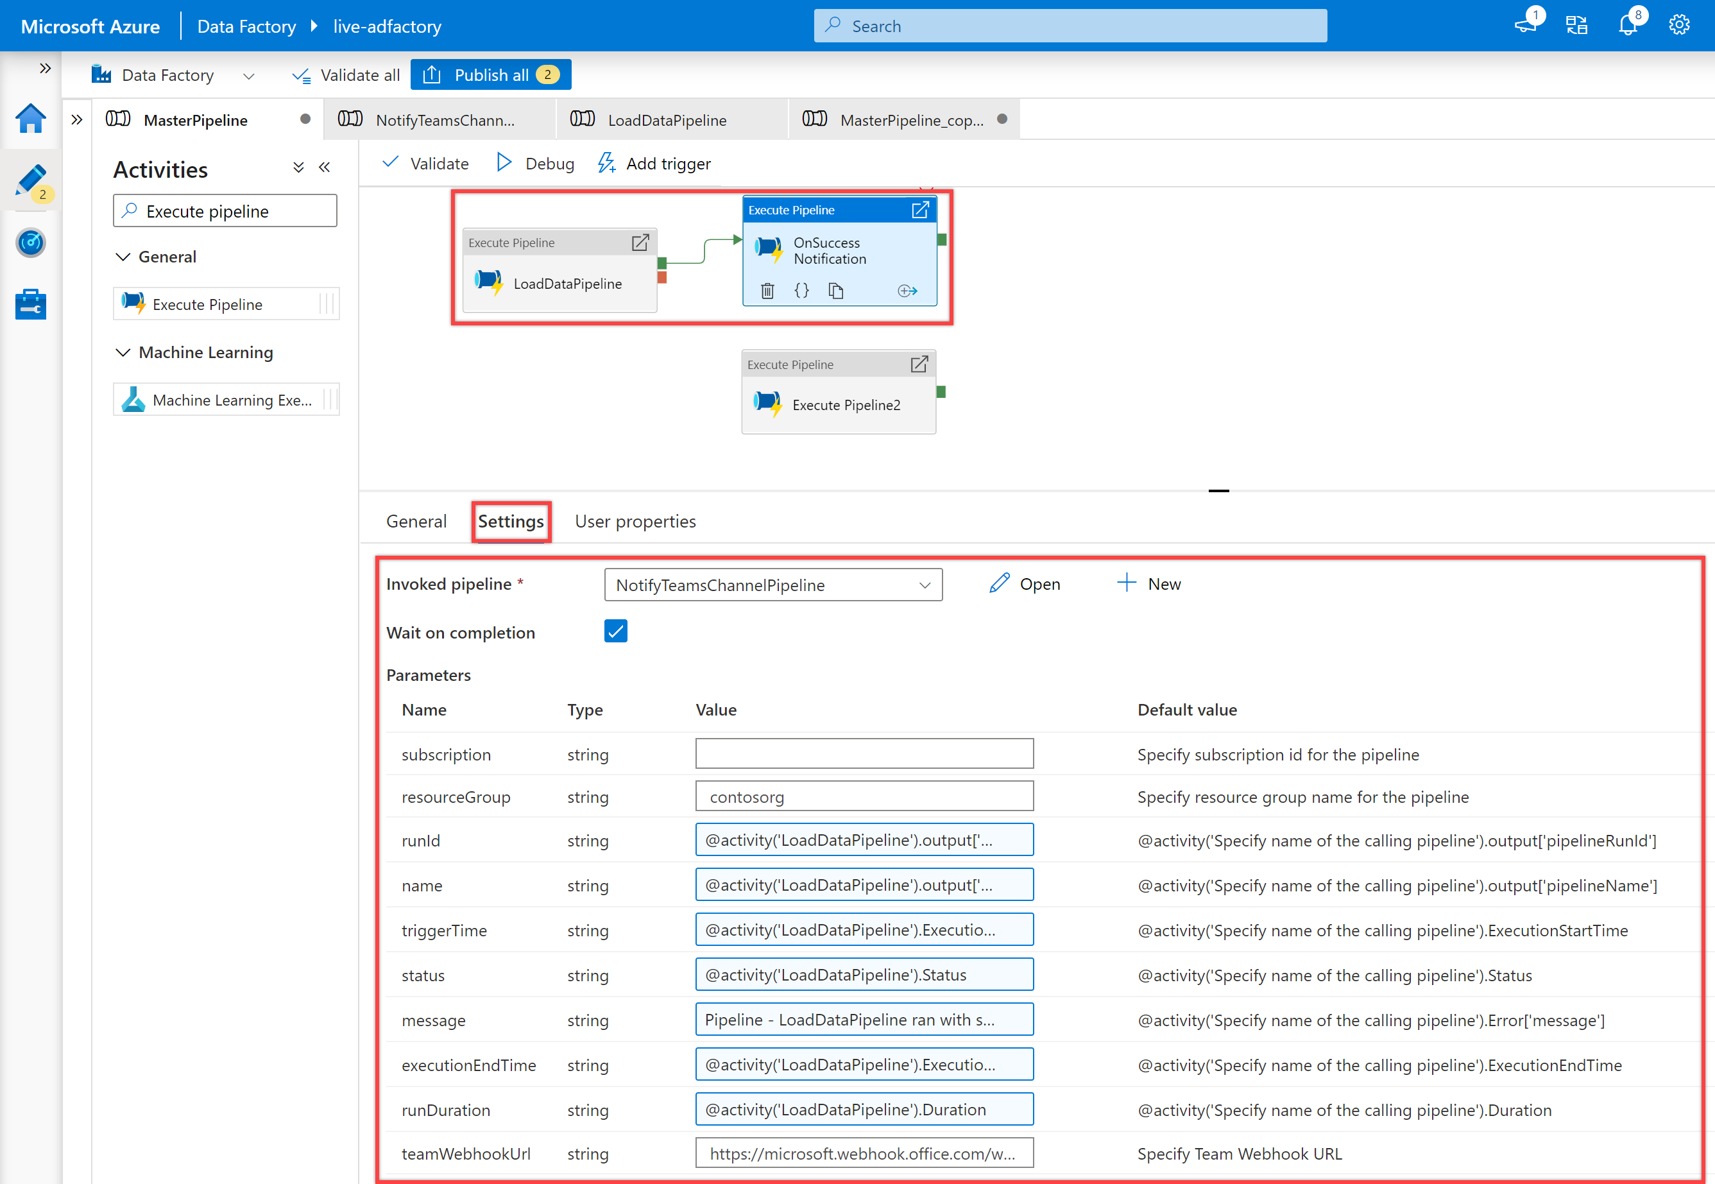Click the Validate pipeline toolbar icon

click(425, 162)
